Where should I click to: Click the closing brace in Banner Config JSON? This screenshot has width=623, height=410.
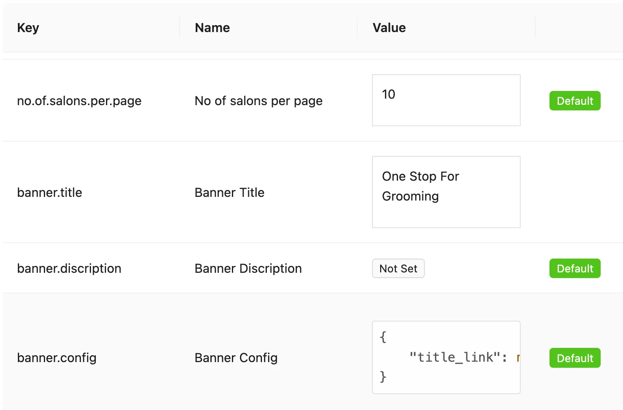(383, 377)
